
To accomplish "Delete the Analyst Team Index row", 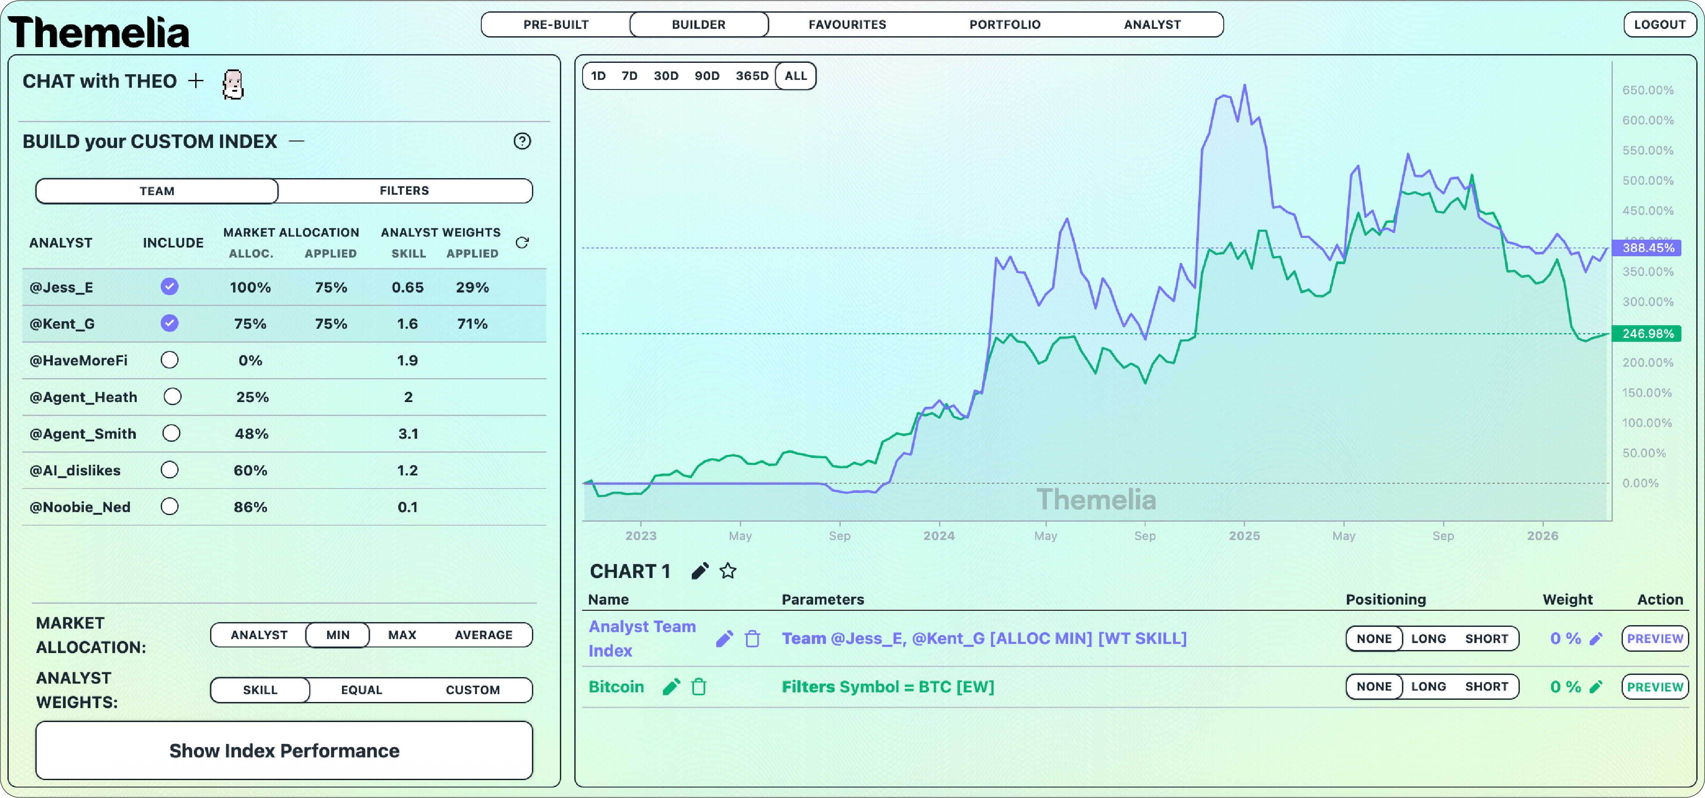I will point(752,639).
